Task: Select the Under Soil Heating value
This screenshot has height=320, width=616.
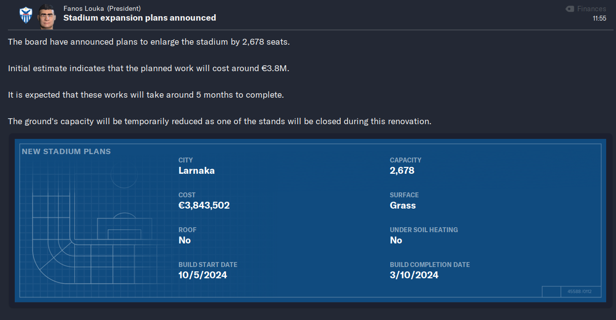Action: tap(396, 240)
